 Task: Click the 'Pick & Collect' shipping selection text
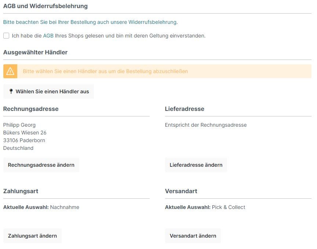tap(229, 207)
